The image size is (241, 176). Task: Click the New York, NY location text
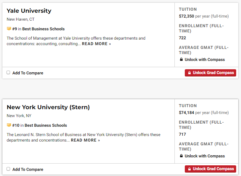(19, 116)
